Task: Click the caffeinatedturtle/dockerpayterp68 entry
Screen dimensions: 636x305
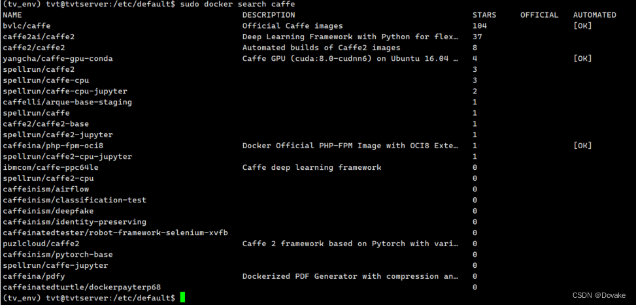Action: click(x=82, y=287)
